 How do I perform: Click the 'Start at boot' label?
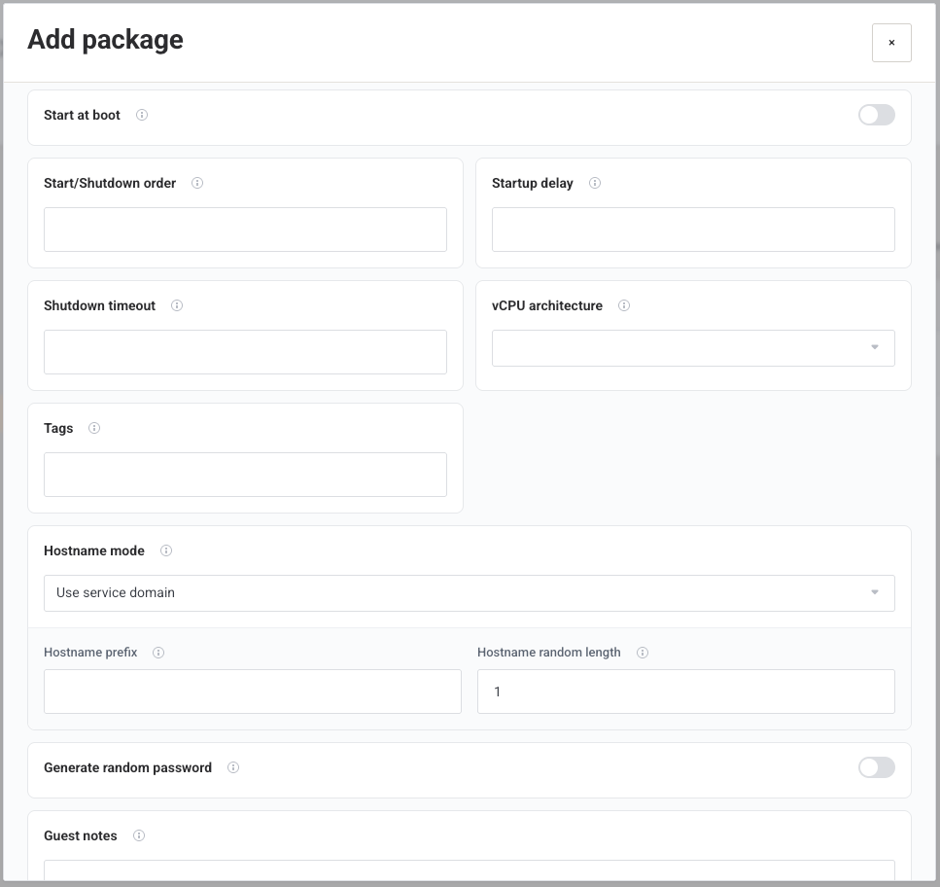(82, 115)
